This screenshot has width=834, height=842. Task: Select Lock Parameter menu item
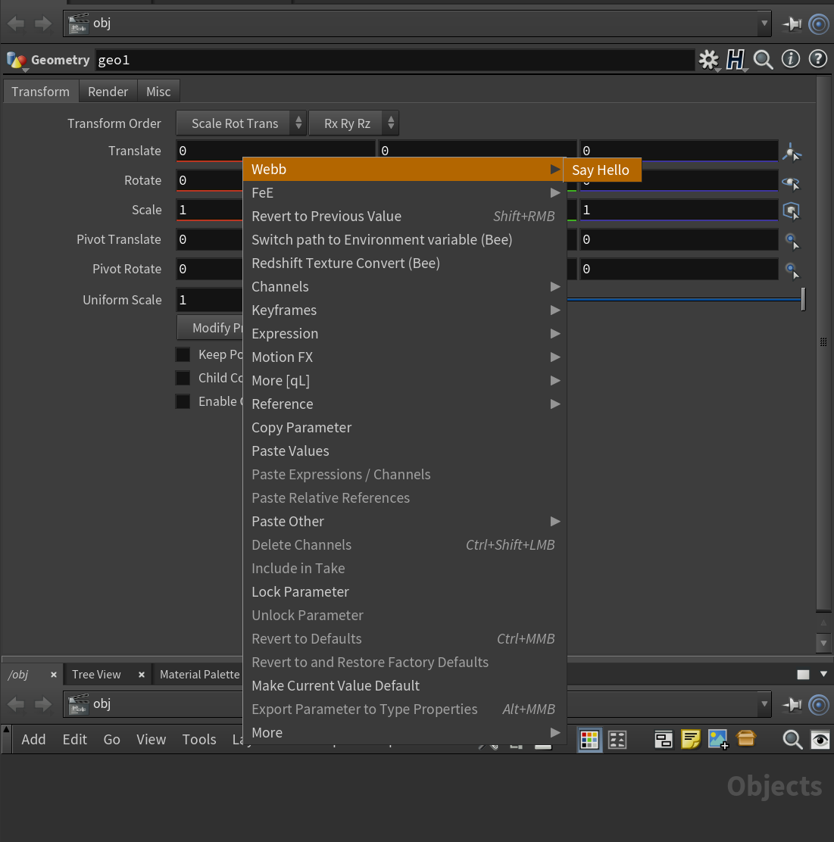pos(405,592)
